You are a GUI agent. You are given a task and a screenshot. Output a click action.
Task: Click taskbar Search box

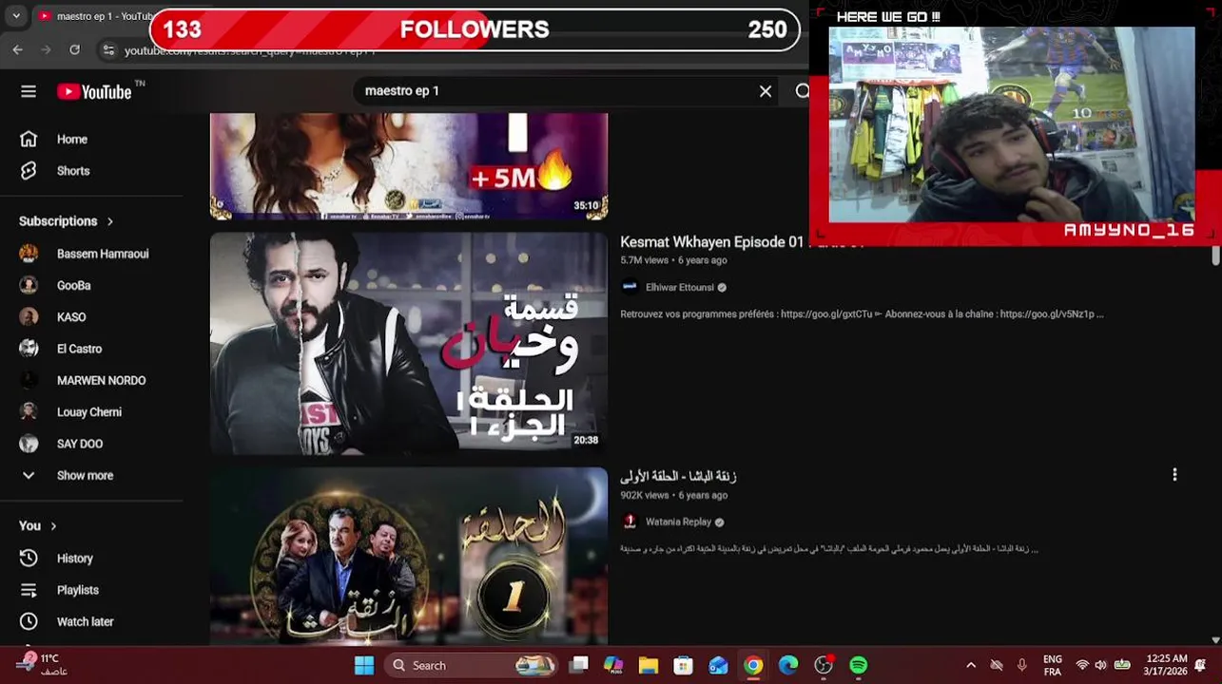(x=473, y=665)
